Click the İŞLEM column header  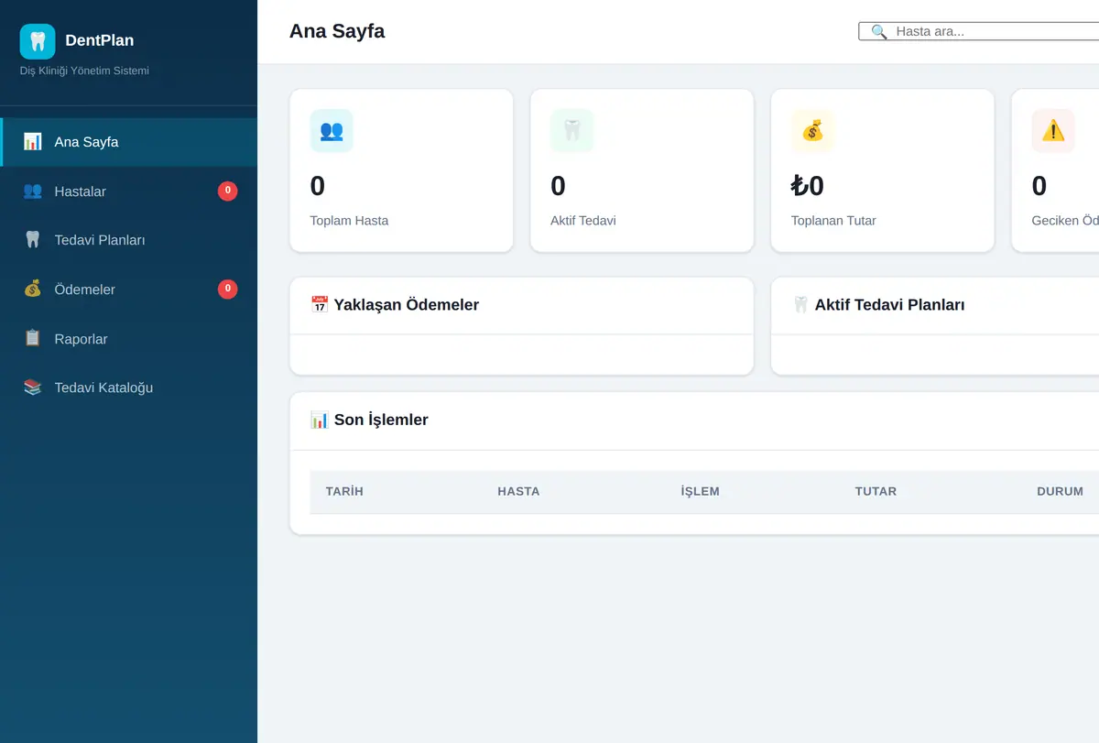click(700, 491)
